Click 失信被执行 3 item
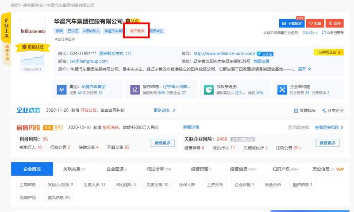This screenshot has height=212, width=354. 256,148
